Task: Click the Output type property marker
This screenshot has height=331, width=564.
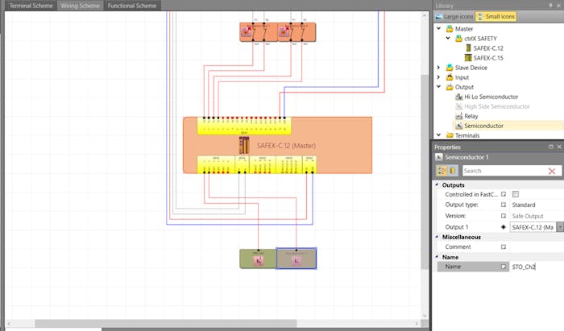Action: (x=504, y=205)
